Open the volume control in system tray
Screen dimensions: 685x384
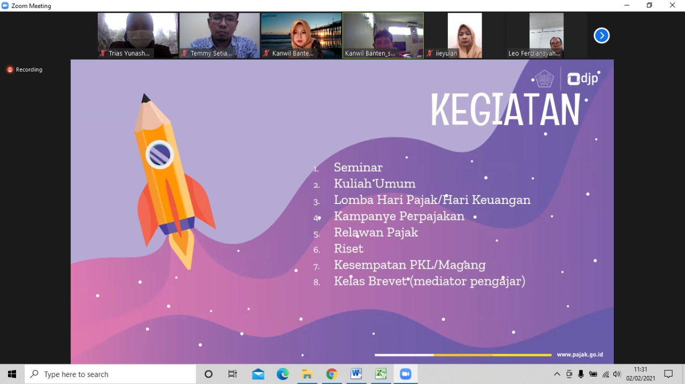pos(617,374)
